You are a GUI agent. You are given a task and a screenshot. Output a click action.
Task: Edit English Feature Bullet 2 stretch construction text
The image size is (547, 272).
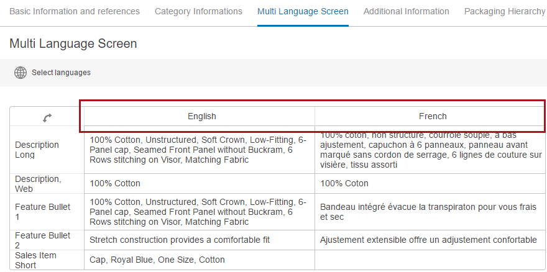point(180,240)
